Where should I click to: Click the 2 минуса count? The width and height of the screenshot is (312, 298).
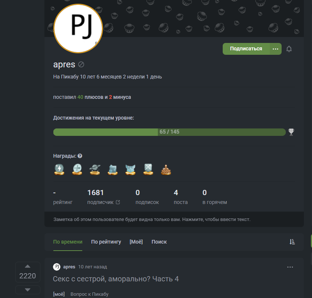coord(120,97)
